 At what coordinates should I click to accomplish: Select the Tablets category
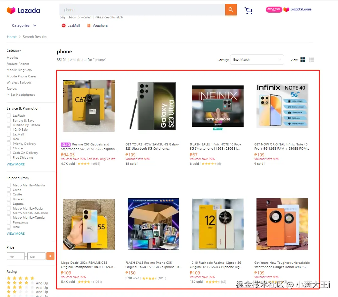click(12, 88)
